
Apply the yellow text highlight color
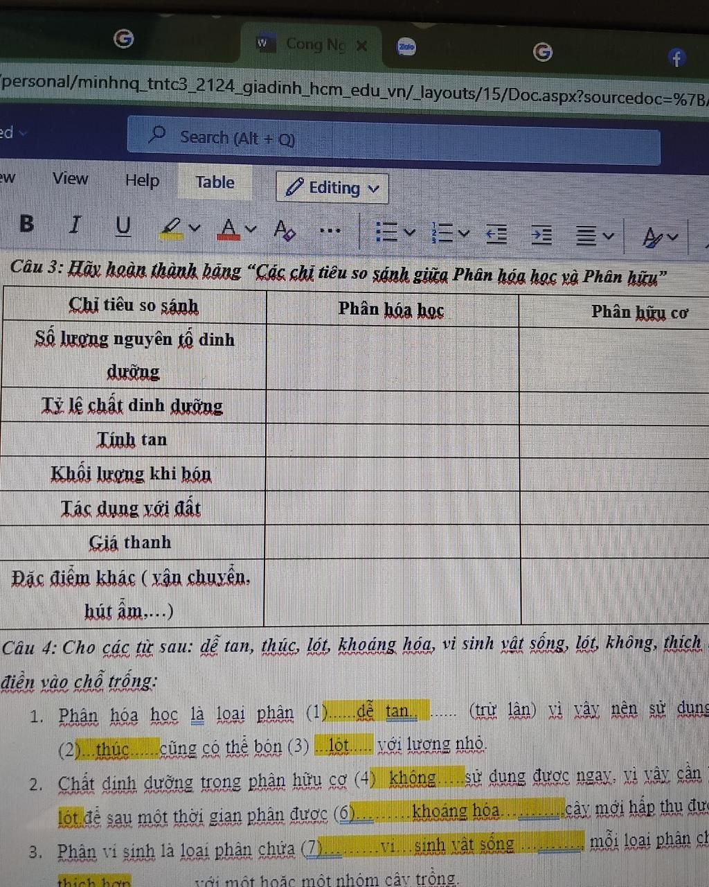[x=170, y=228]
